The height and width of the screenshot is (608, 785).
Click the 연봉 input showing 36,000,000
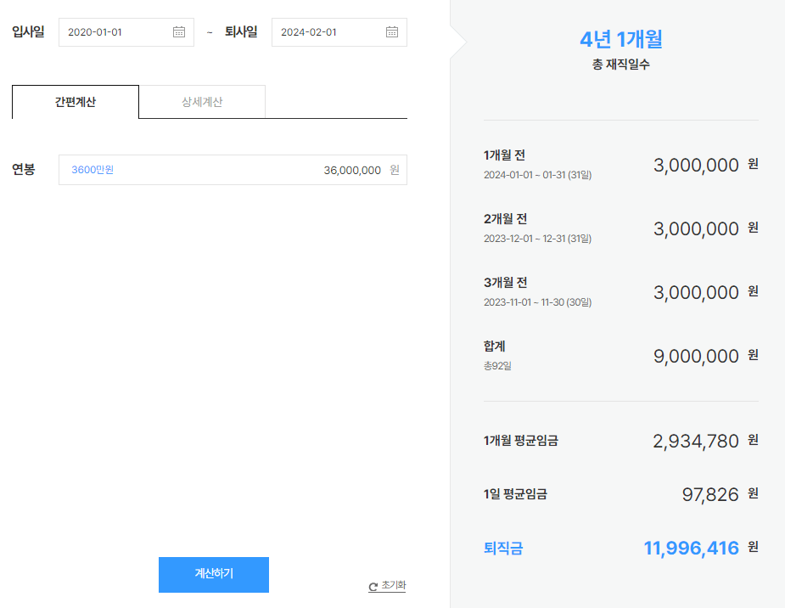tap(233, 170)
